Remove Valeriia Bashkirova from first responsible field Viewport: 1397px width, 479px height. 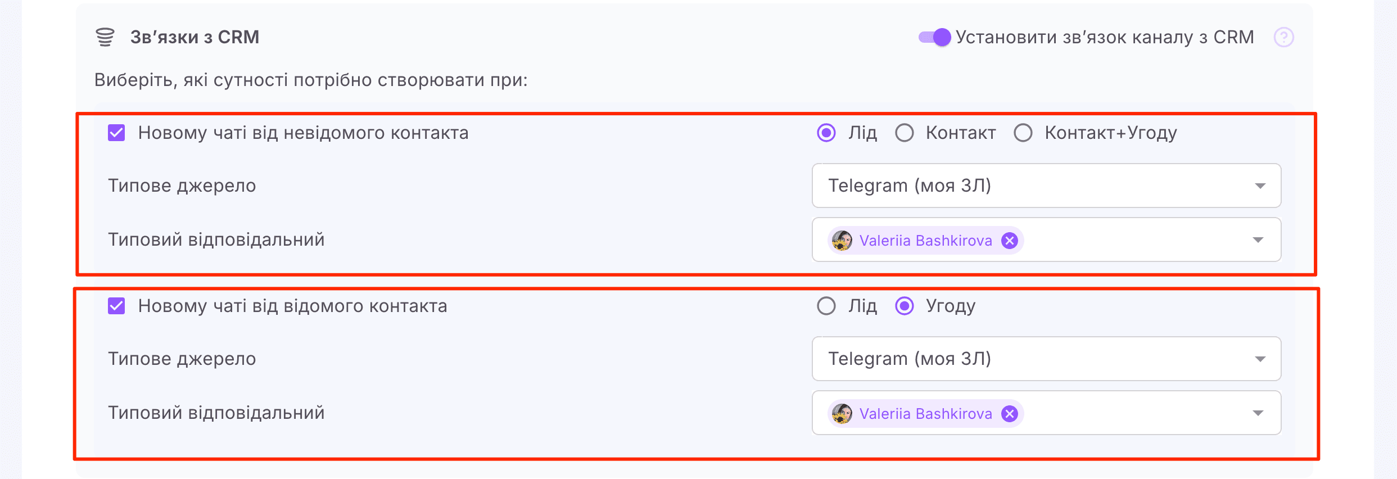pos(1010,241)
